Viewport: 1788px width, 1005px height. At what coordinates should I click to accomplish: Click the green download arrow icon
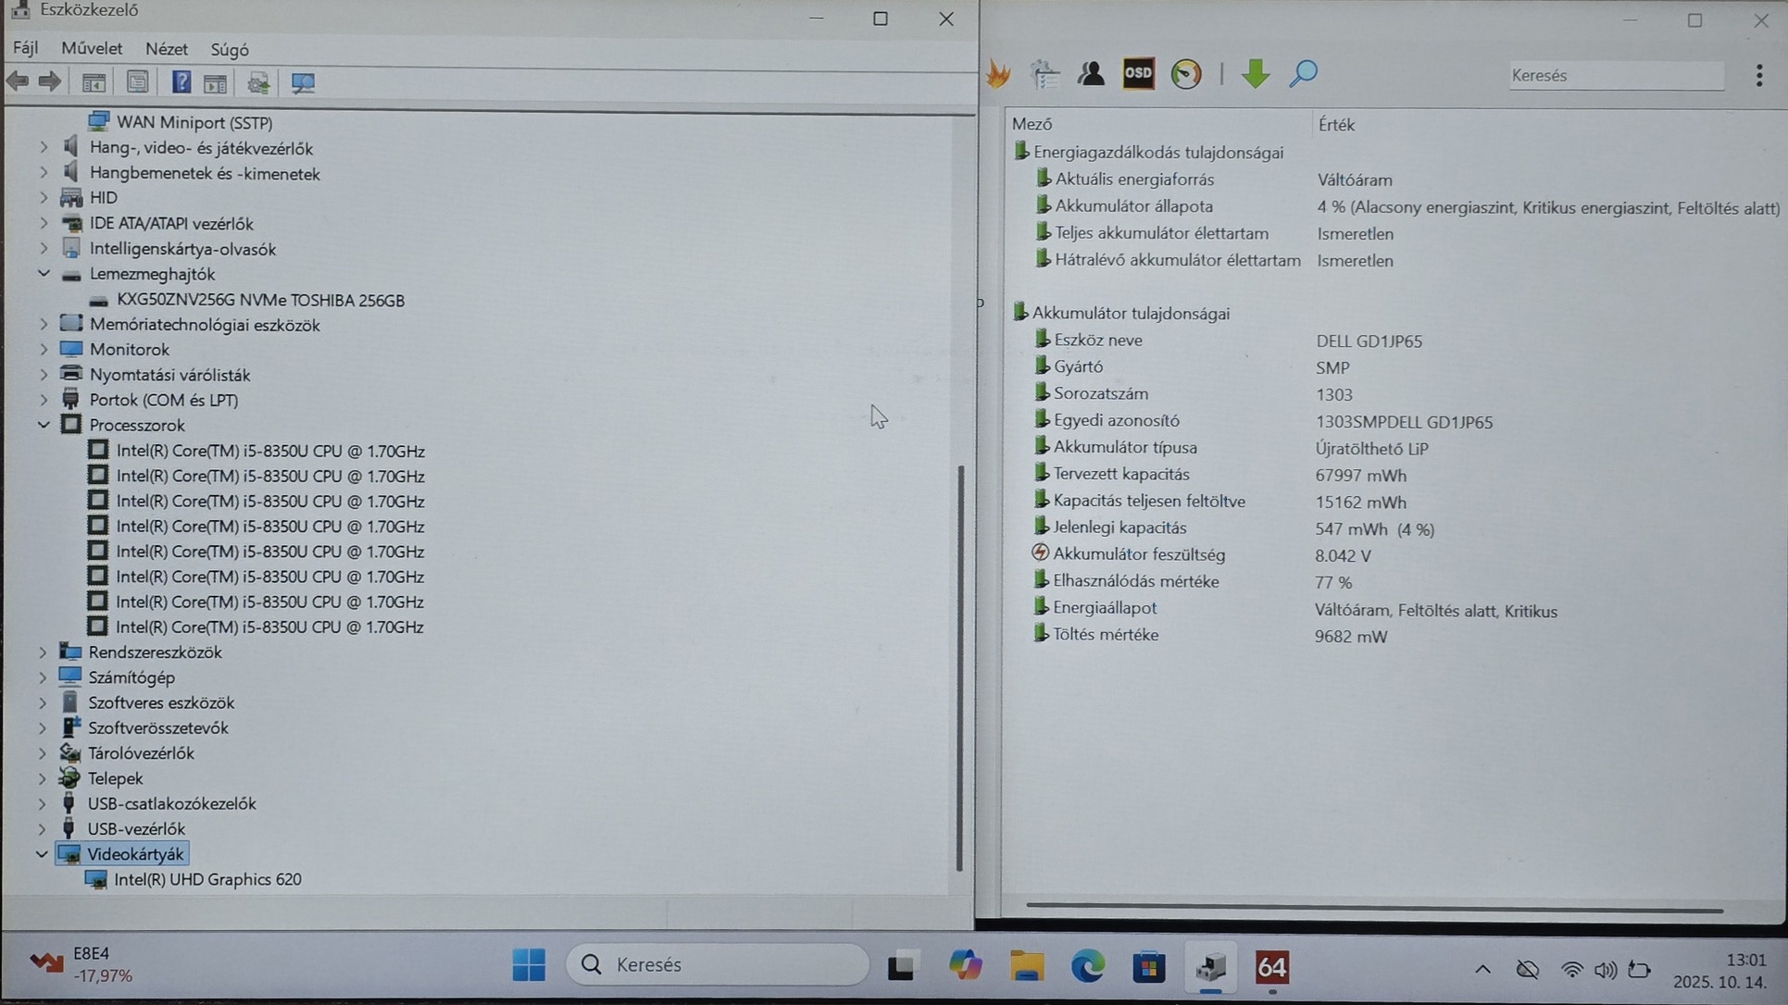[x=1255, y=74]
